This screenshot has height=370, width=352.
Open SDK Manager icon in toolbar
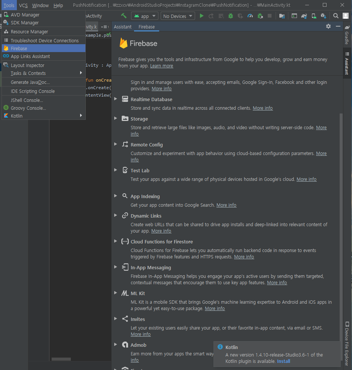point(324,16)
